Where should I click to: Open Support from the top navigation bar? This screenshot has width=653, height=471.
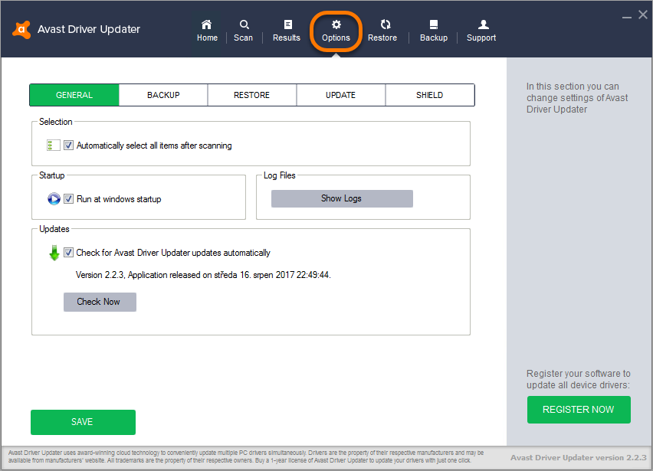pyautogui.click(x=481, y=29)
